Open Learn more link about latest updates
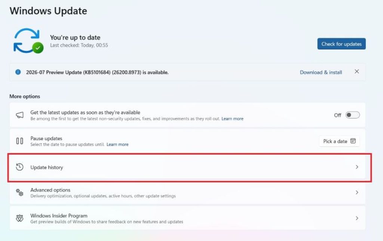383x241 pixels. (x=232, y=119)
